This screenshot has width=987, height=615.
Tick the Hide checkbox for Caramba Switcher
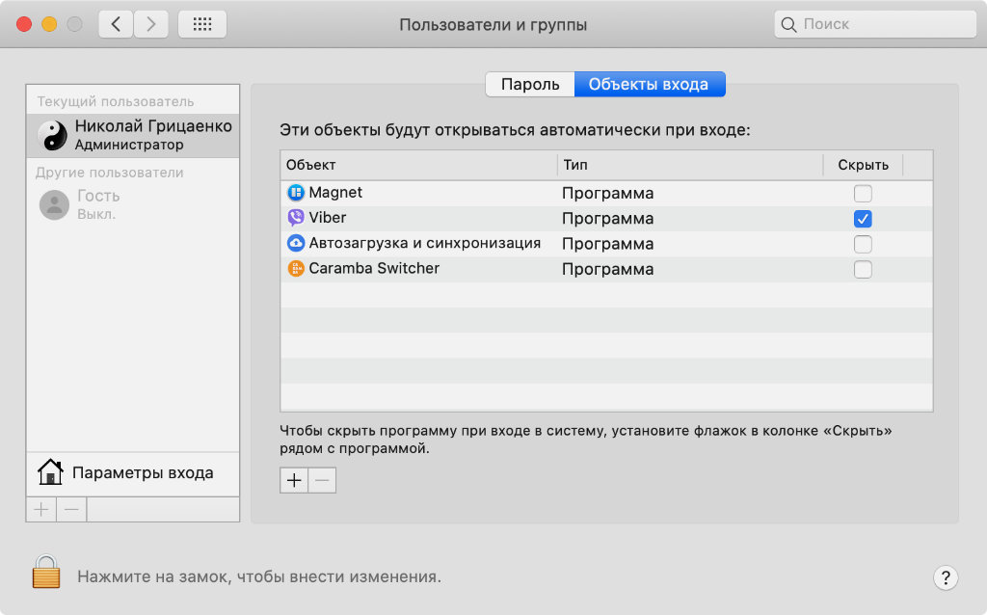pos(863,269)
